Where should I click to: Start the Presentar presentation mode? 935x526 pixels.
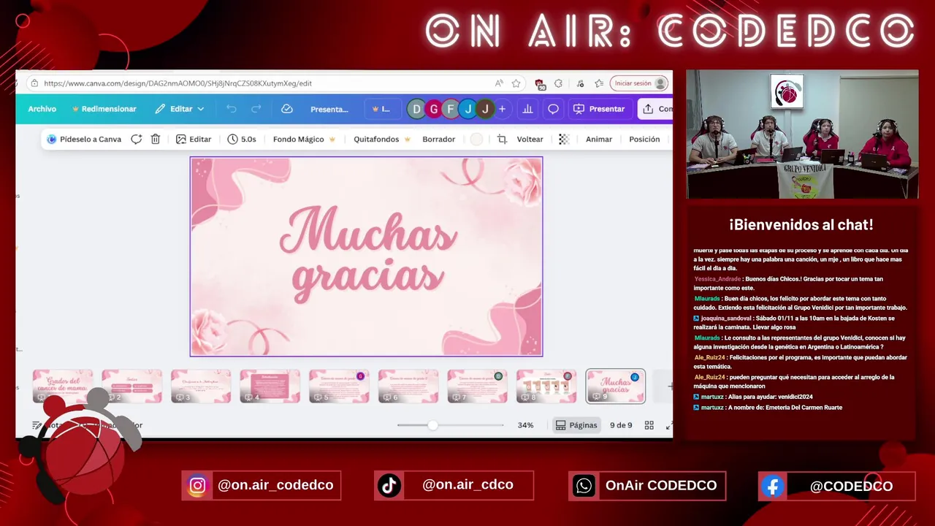click(x=599, y=109)
